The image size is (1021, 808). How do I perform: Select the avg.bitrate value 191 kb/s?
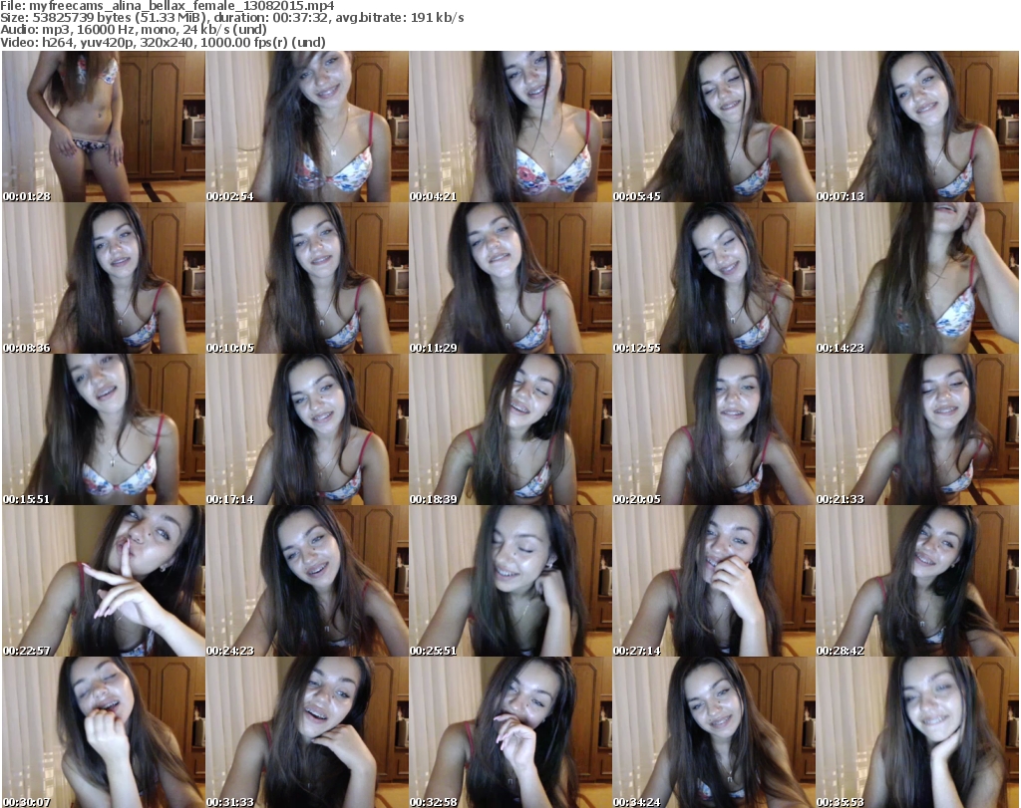point(437,18)
